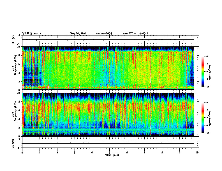Click the ch.2 frequency tick label "4"
Viewport: 222px width, 171px height.
tap(19, 119)
